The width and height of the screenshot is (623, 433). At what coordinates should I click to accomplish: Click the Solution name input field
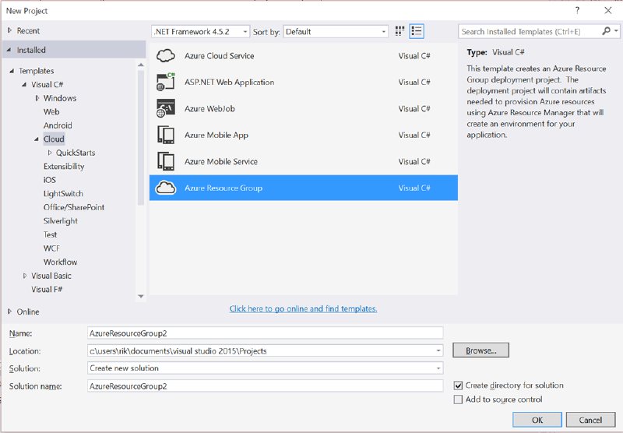[x=265, y=385]
